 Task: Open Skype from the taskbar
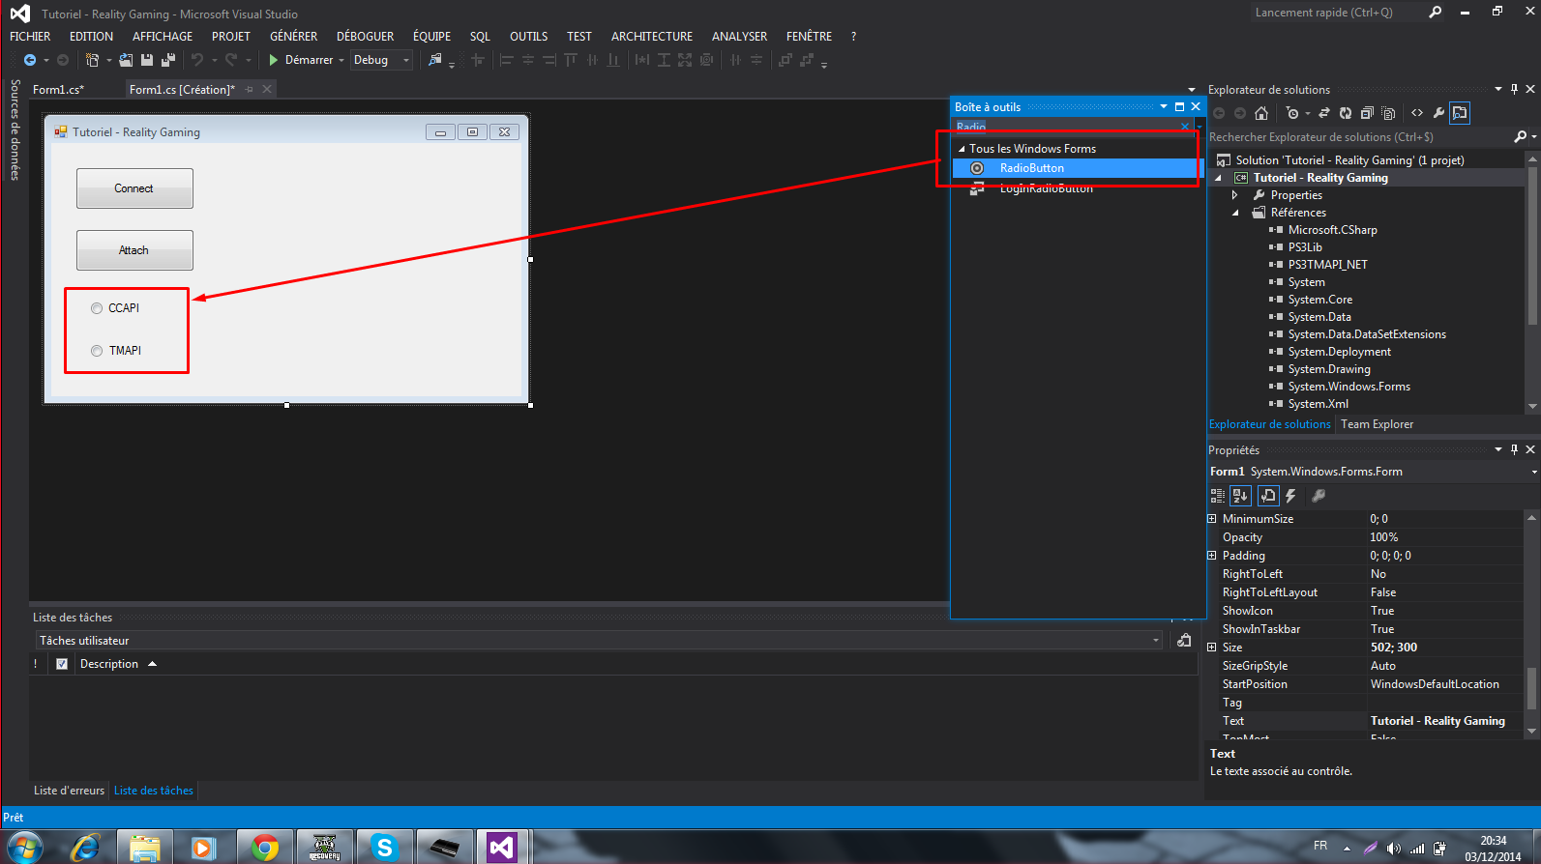point(384,848)
